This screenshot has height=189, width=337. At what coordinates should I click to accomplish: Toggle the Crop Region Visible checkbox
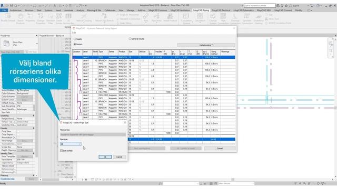tap(18, 134)
